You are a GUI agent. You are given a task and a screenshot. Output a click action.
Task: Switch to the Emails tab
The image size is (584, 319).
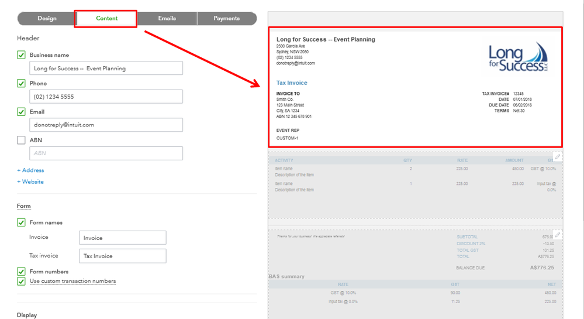pos(167,18)
